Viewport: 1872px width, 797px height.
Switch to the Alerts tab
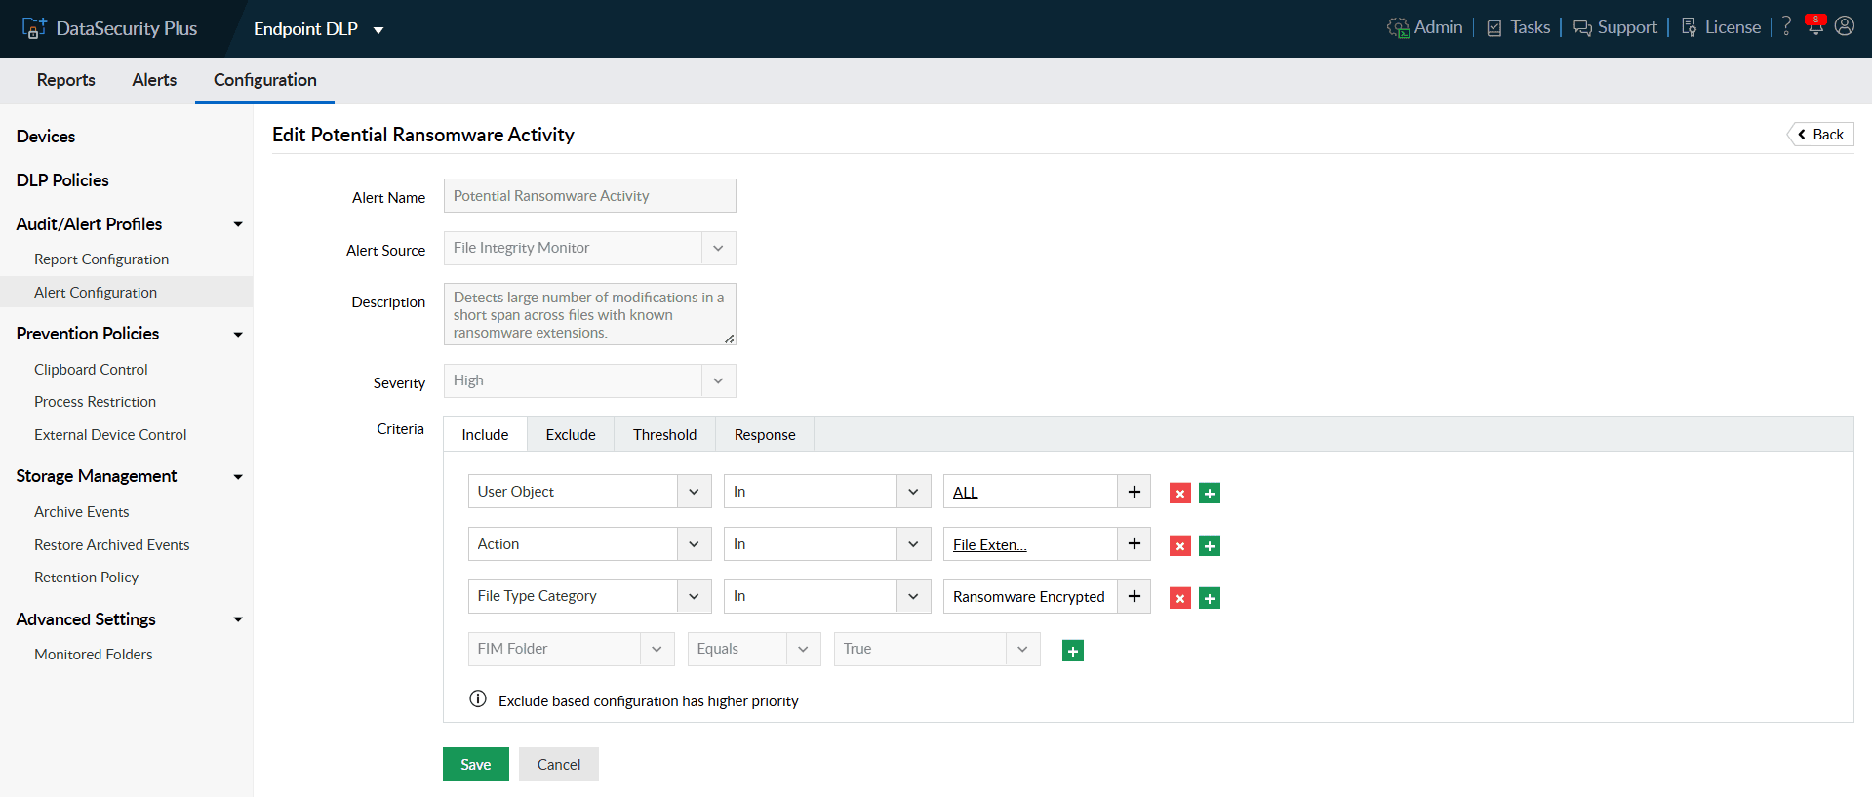(154, 80)
